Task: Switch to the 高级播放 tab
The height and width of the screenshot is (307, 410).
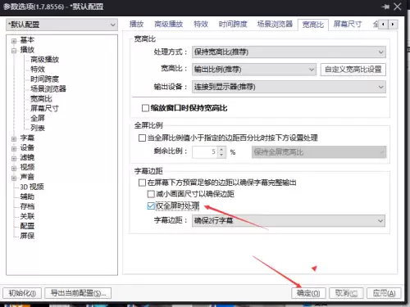Action: [x=168, y=24]
